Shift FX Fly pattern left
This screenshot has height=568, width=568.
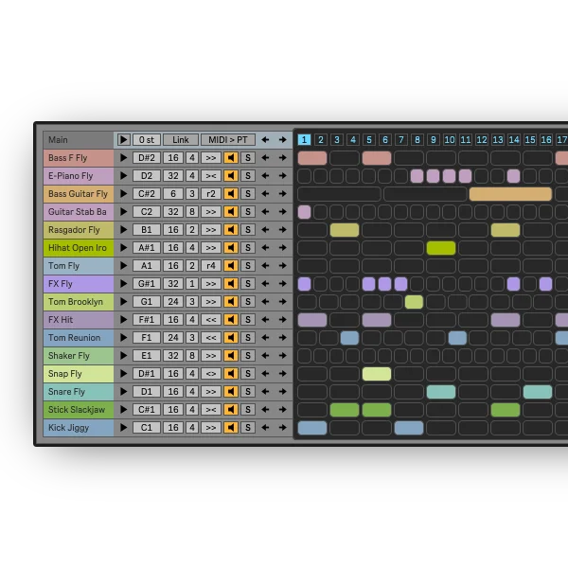pos(265,284)
